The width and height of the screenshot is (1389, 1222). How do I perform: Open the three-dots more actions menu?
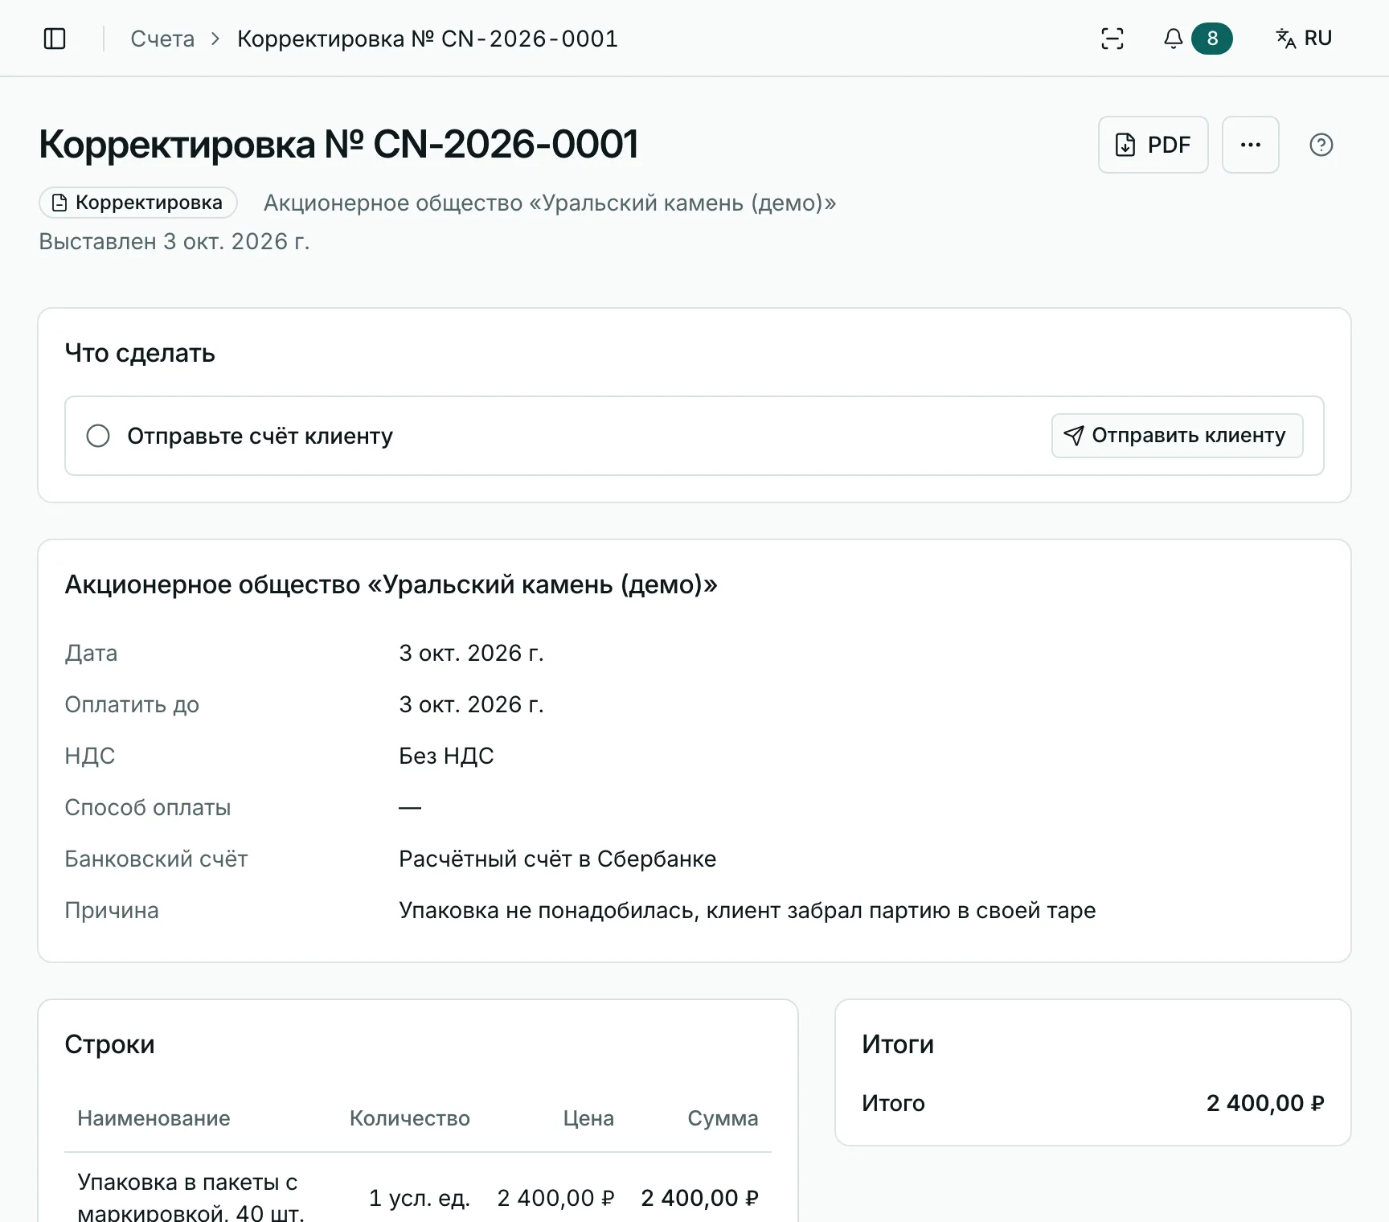coord(1251,145)
